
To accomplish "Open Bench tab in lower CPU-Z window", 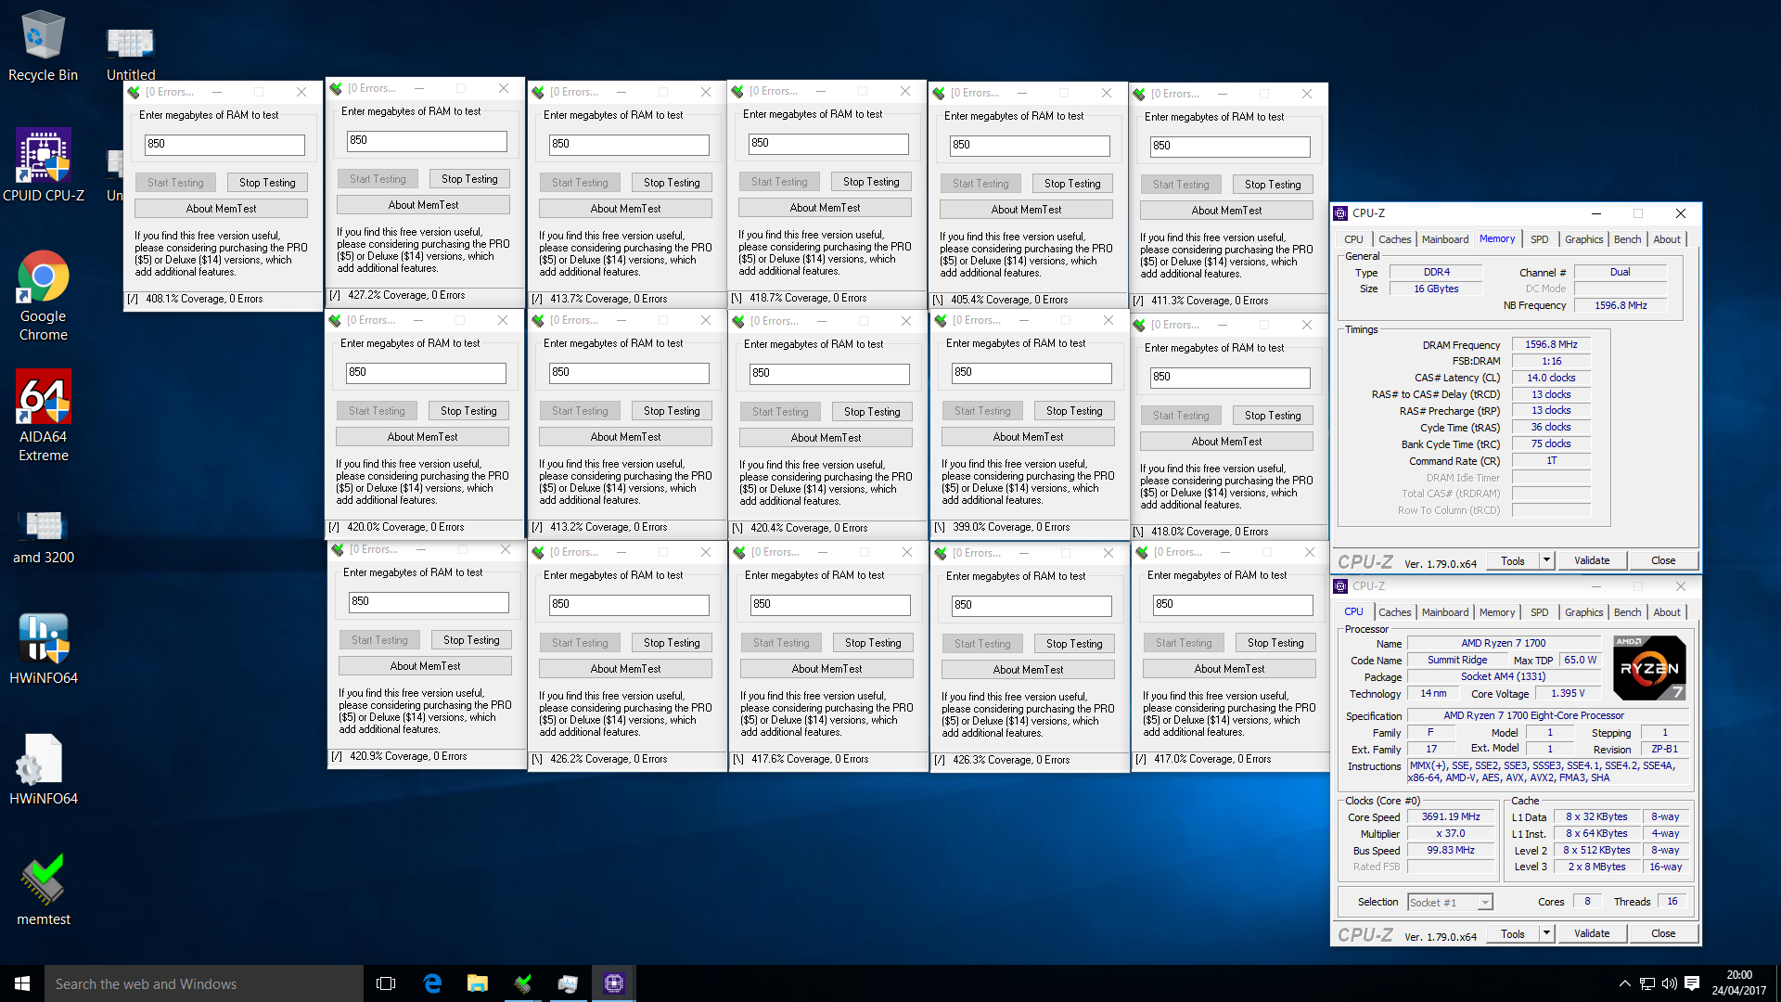I will pyautogui.click(x=1627, y=612).
